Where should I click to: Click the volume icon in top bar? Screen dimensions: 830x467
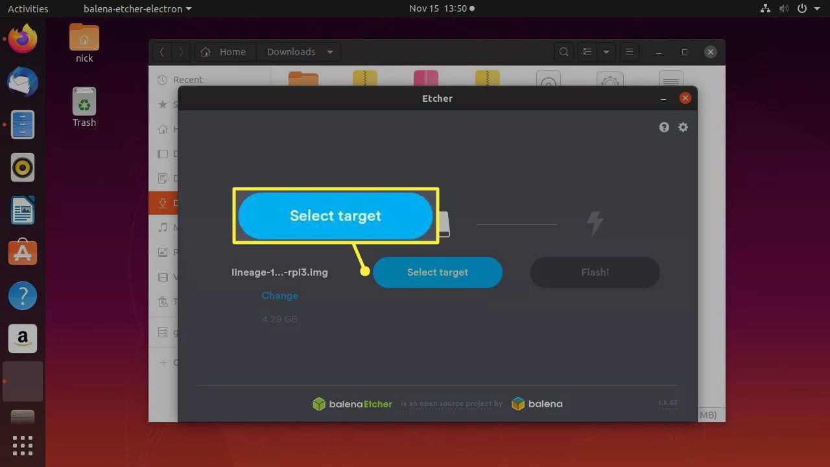click(x=784, y=9)
